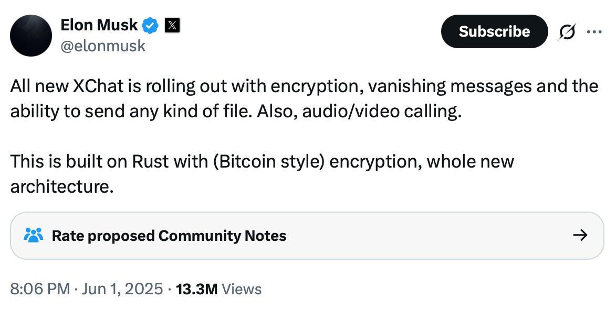Click the blue verified checkmark badge
This screenshot has width=616, height=310.
coord(151,25)
